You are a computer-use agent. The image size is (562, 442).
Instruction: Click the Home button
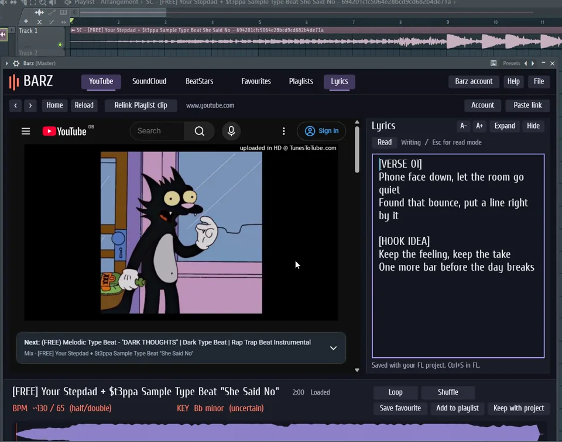click(x=54, y=106)
